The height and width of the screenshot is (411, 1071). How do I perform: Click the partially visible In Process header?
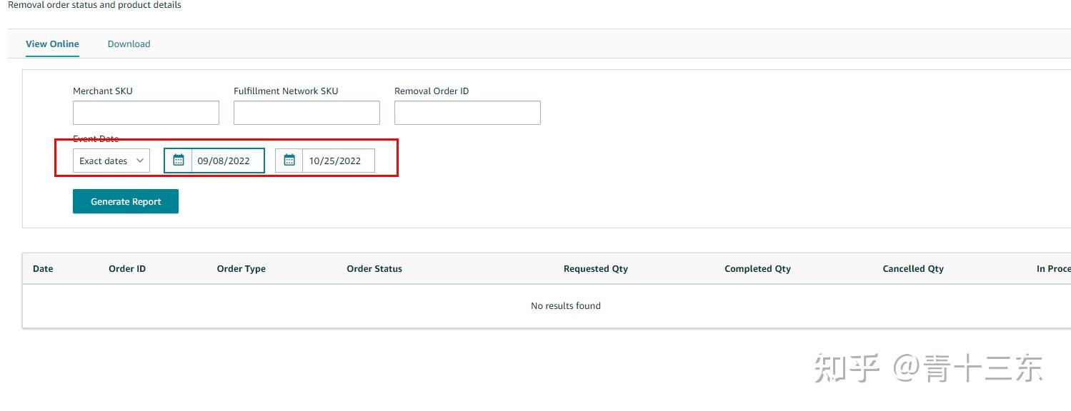coord(1053,269)
